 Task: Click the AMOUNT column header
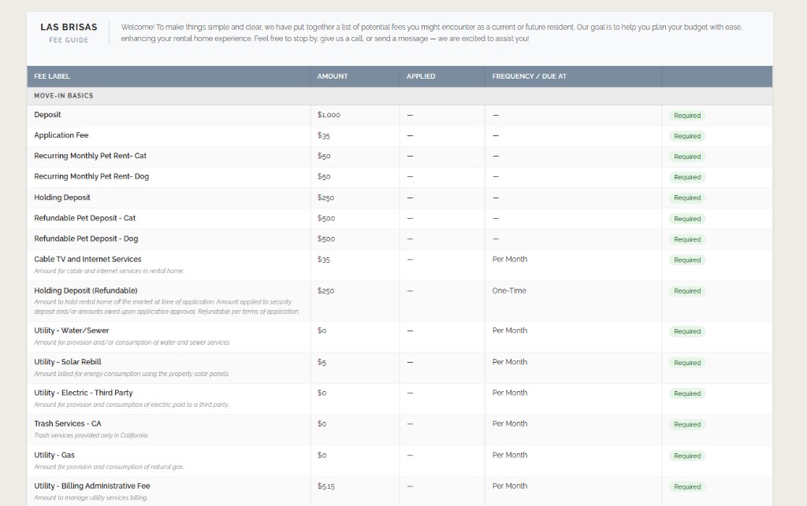point(332,76)
